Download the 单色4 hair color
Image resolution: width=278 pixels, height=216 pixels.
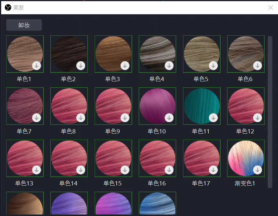pyautogui.click(x=169, y=66)
